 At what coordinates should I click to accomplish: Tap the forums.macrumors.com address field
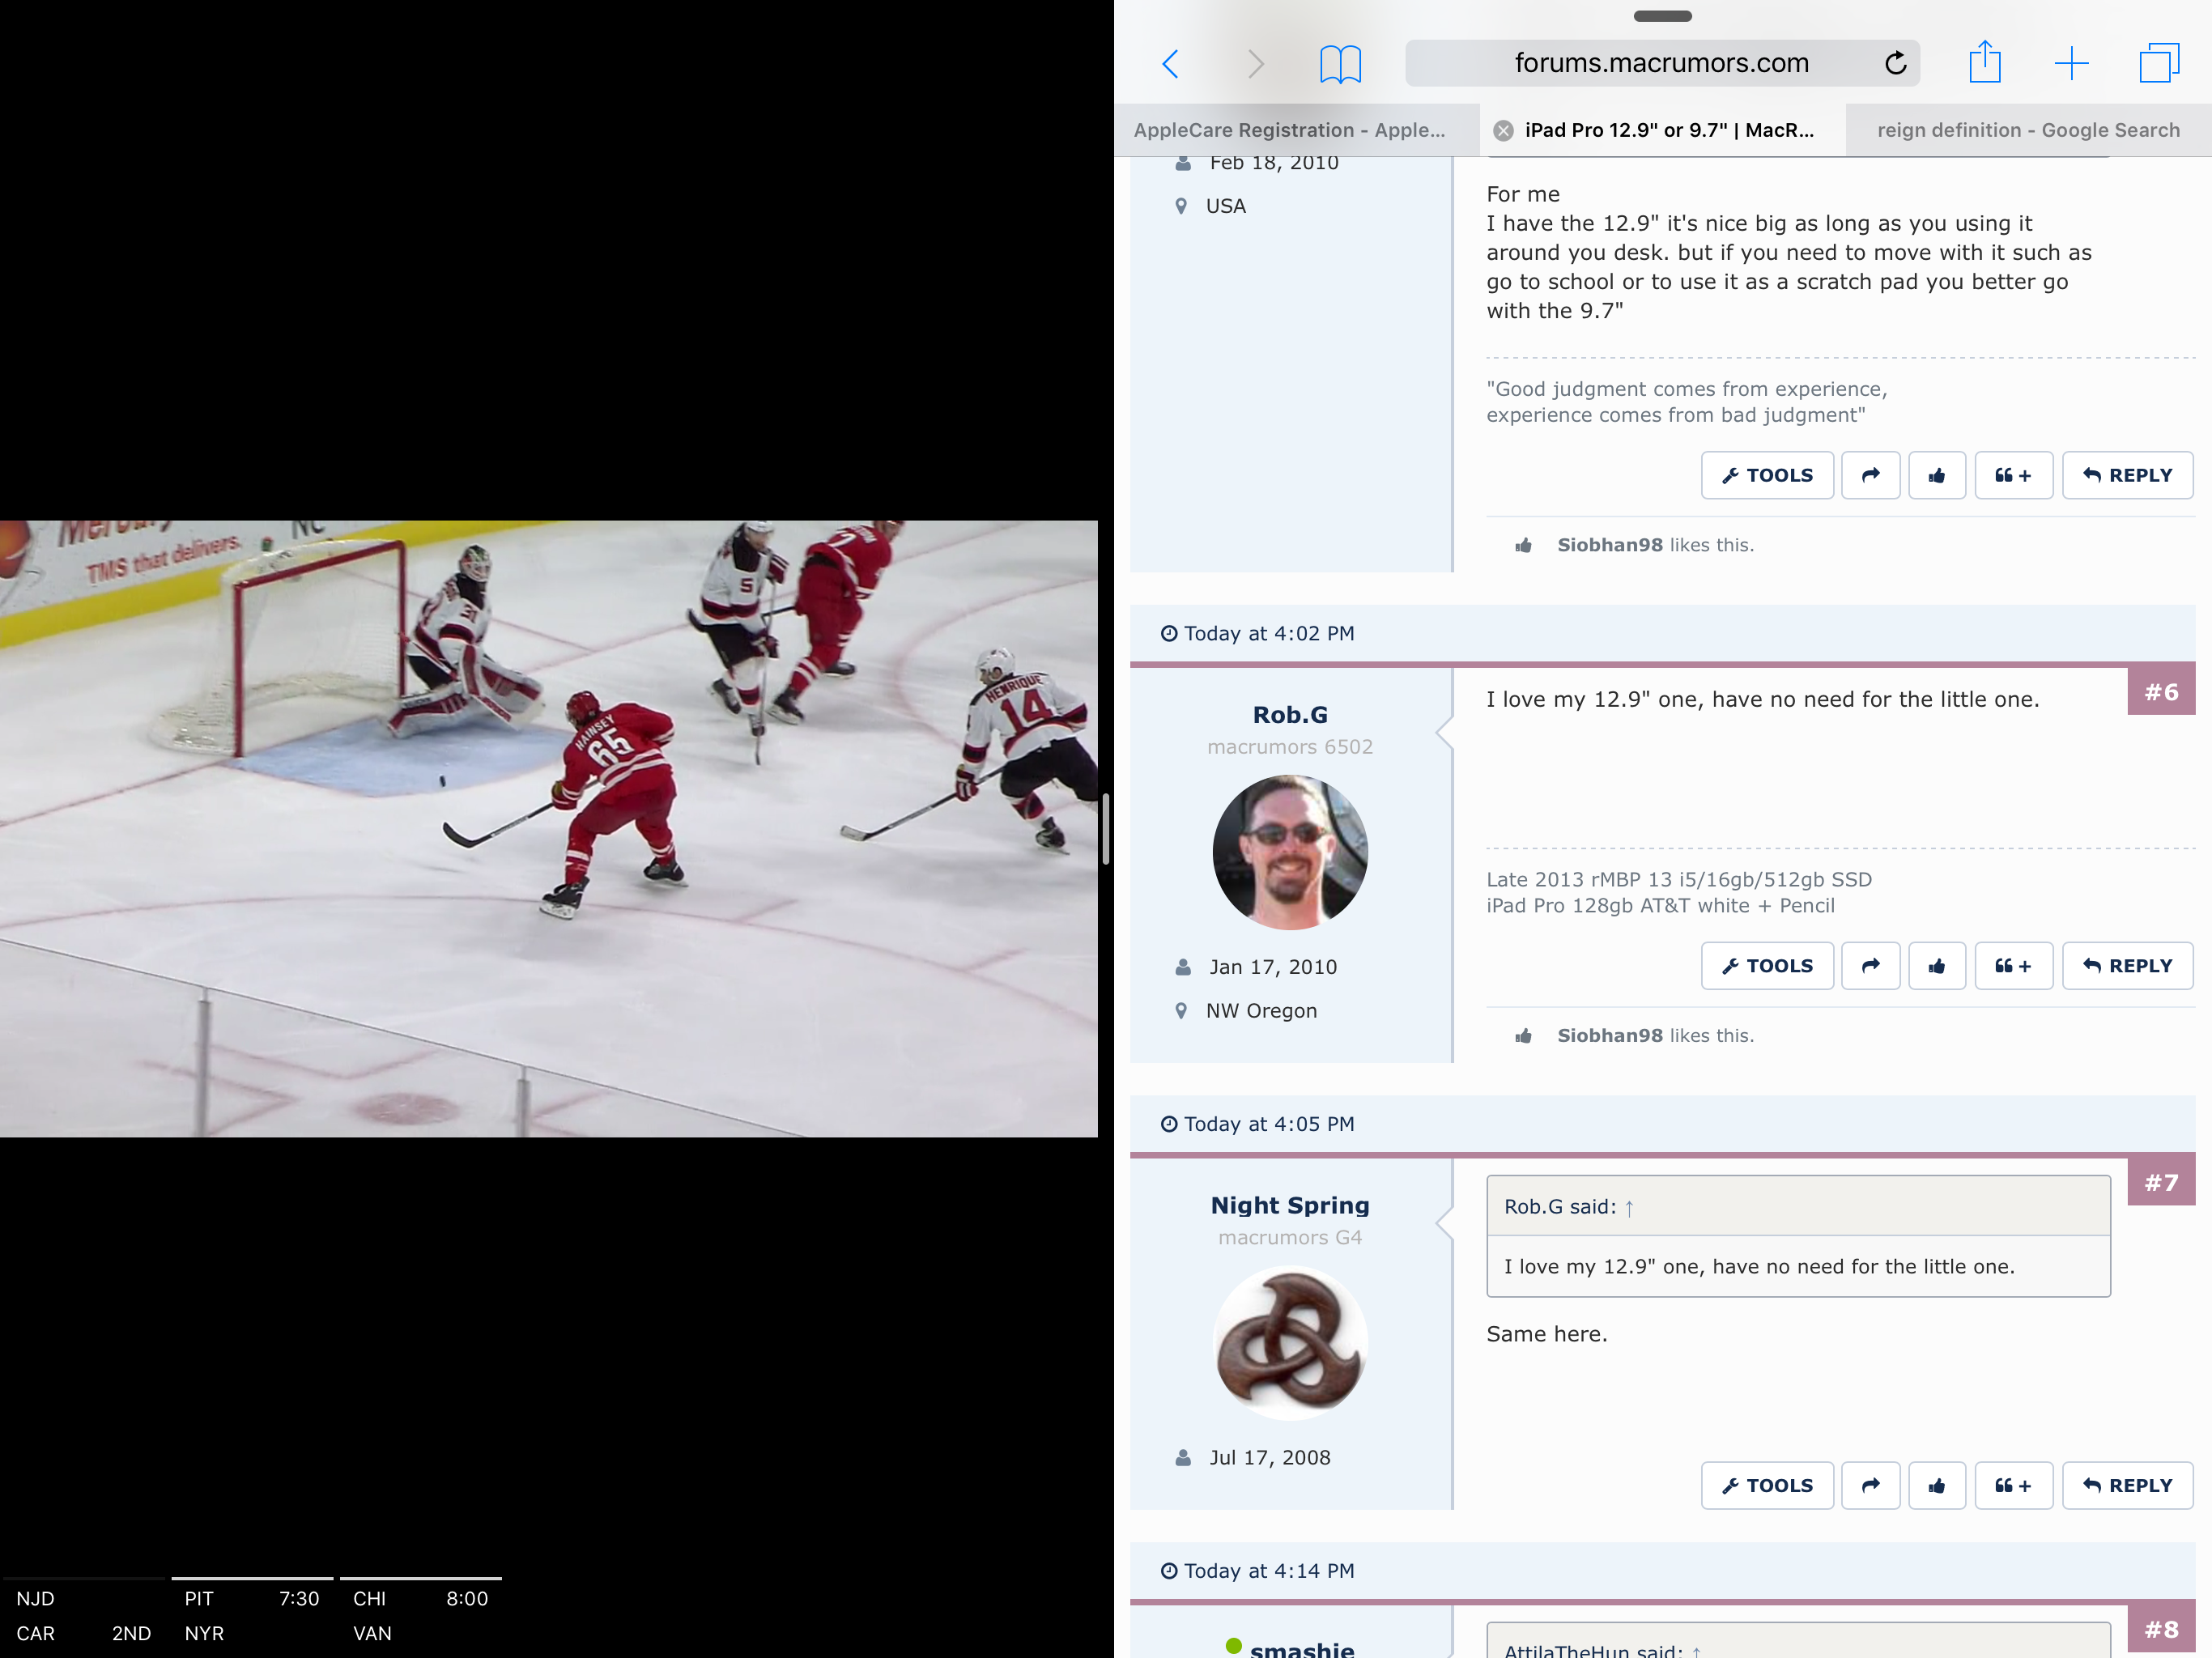[1662, 63]
